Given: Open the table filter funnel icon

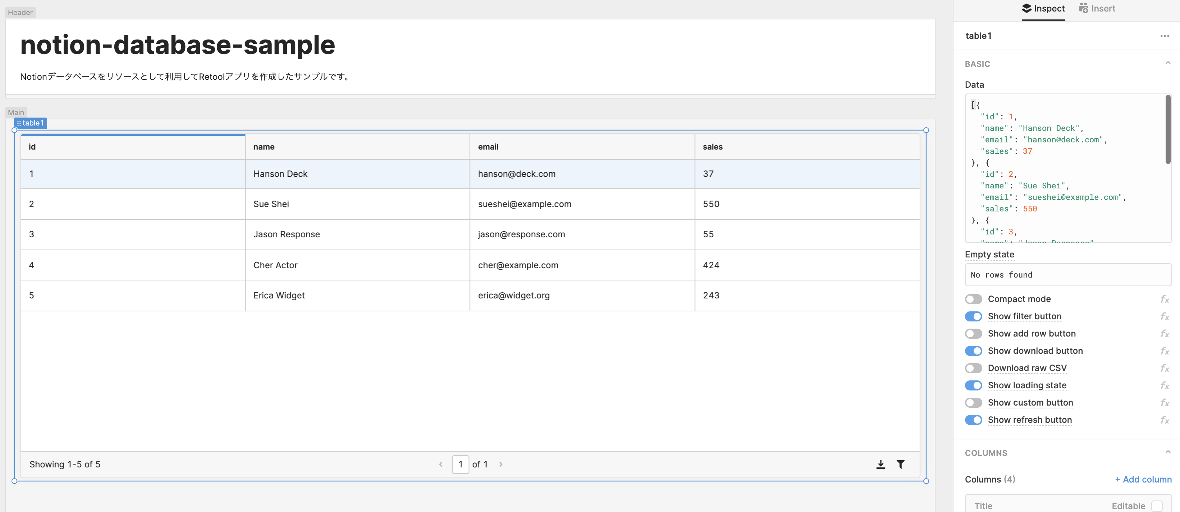Looking at the screenshot, I should pos(901,465).
